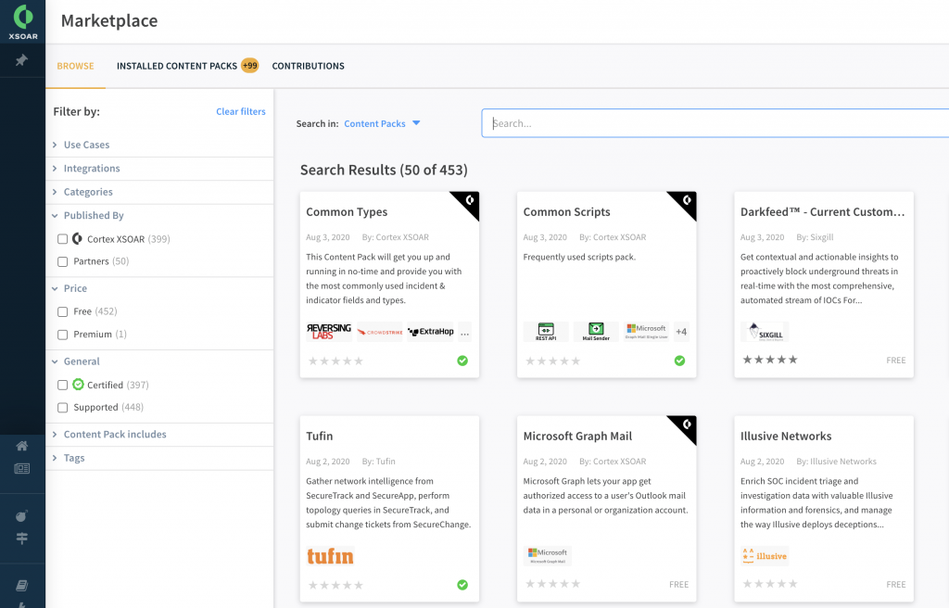Screen dimensions: 949x608
Task: Open the Microsoft Graph Mail pack title
Action: [x=577, y=436]
